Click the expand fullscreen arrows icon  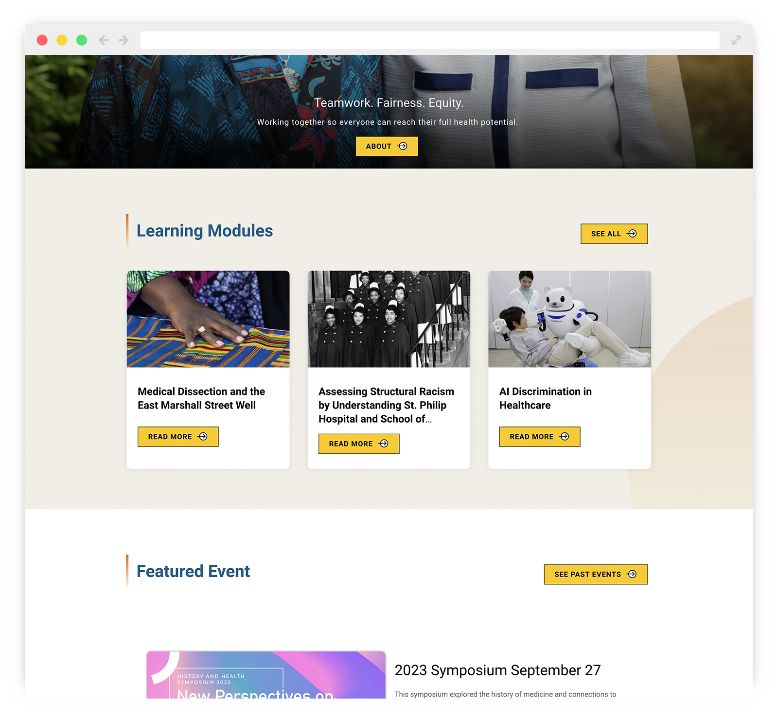tap(736, 40)
